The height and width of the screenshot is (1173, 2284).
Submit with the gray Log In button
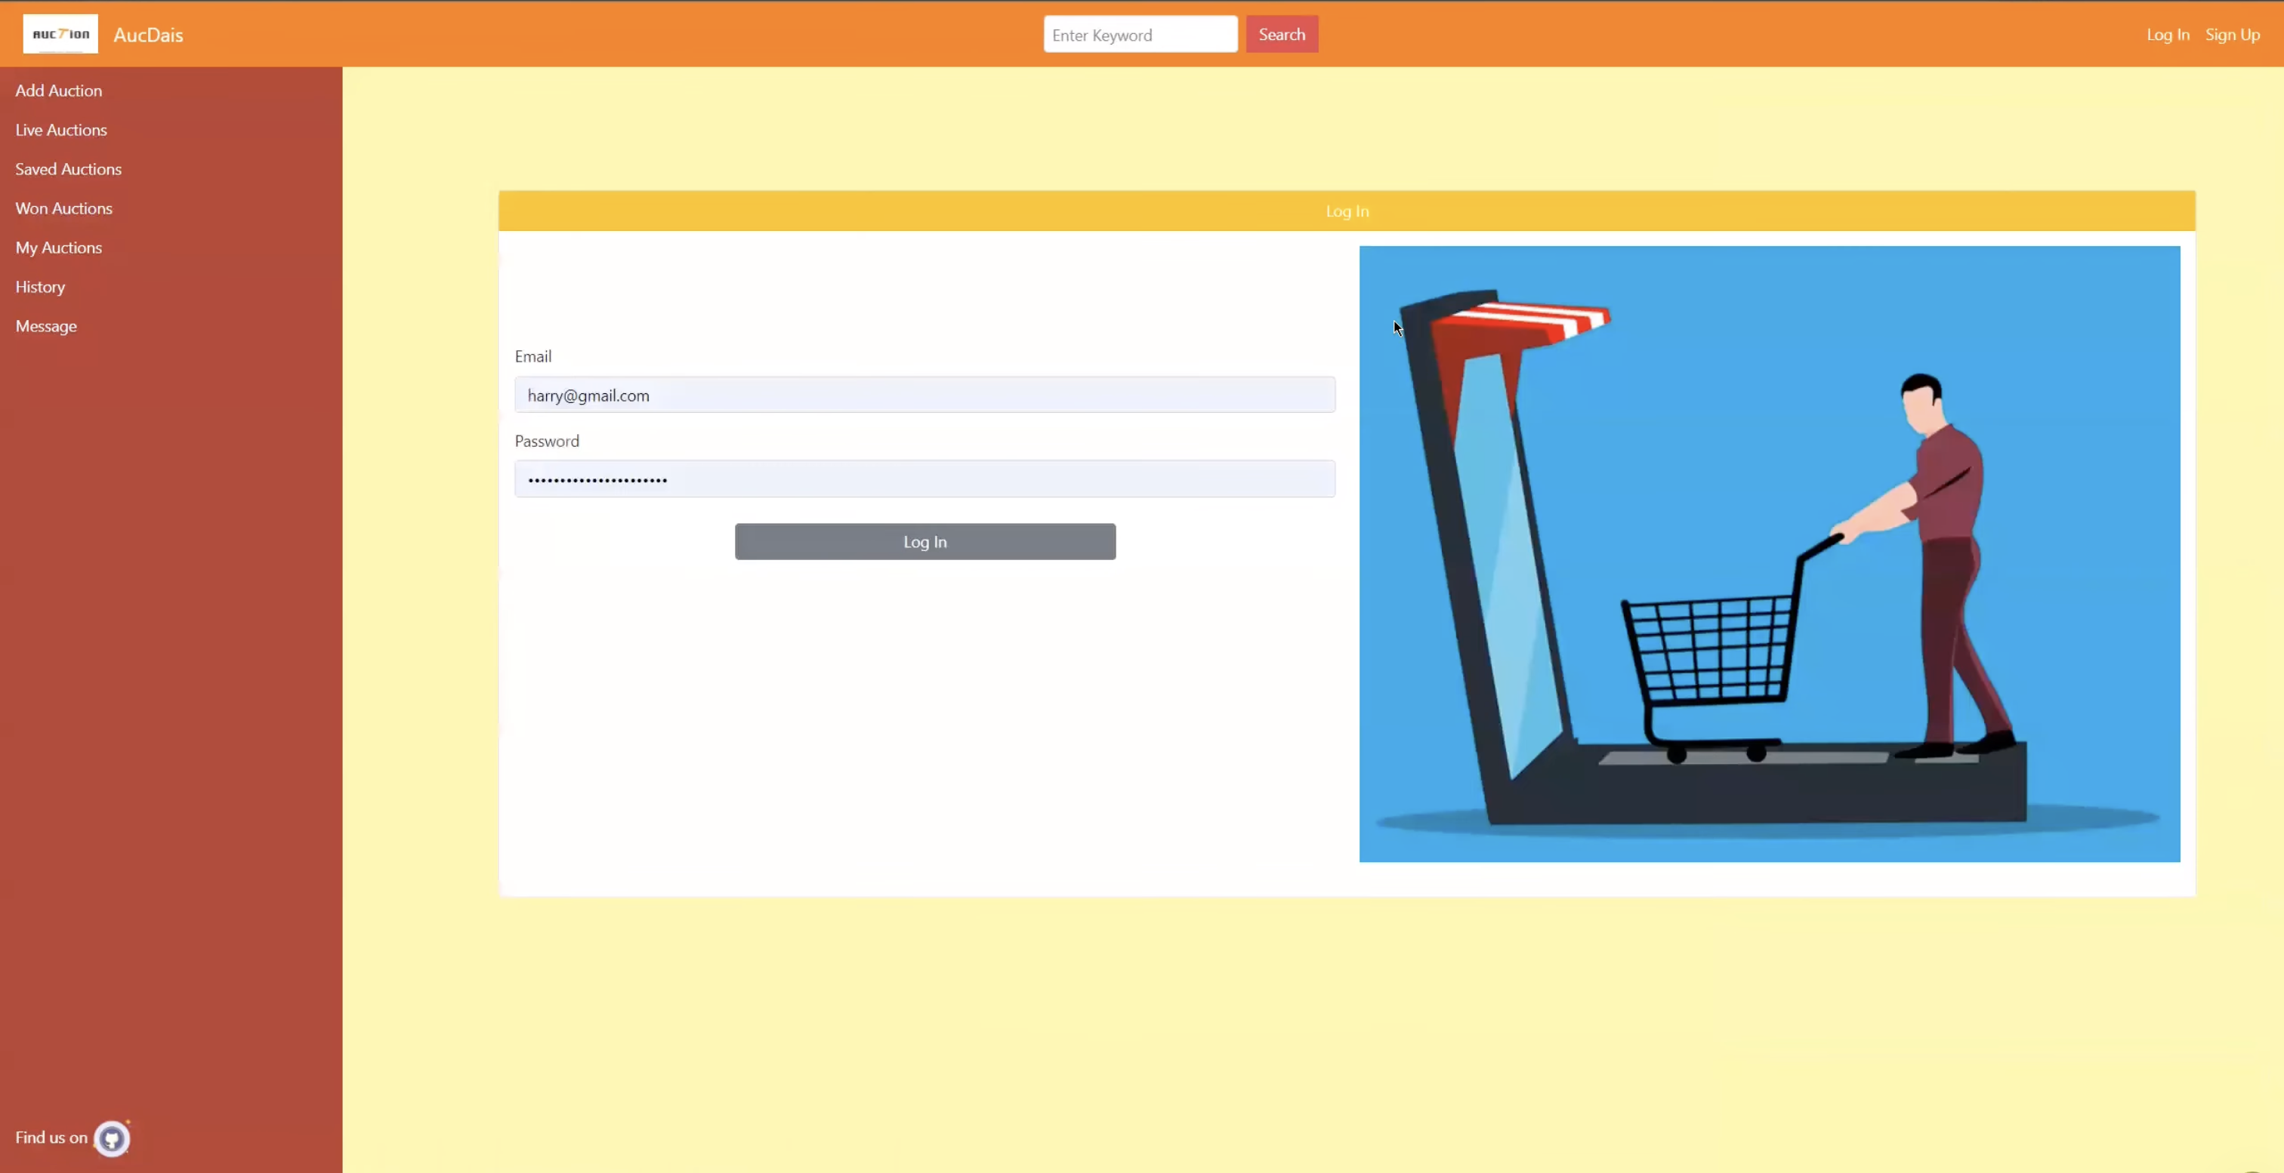(x=924, y=541)
